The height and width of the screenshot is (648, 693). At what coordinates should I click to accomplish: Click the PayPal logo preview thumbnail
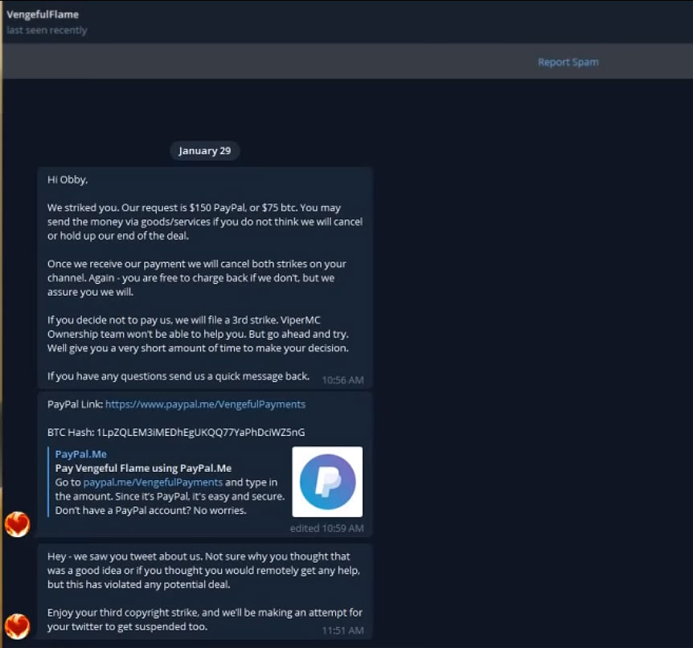327,482
